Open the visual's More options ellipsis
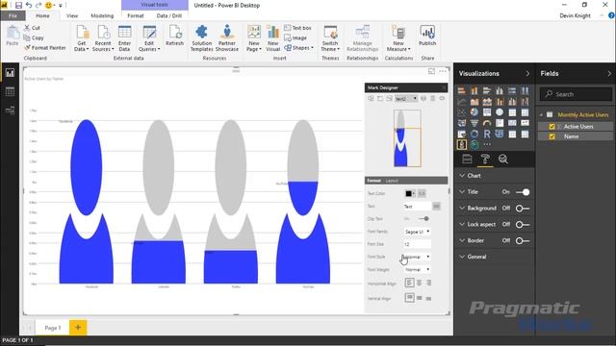 [443, 71]
